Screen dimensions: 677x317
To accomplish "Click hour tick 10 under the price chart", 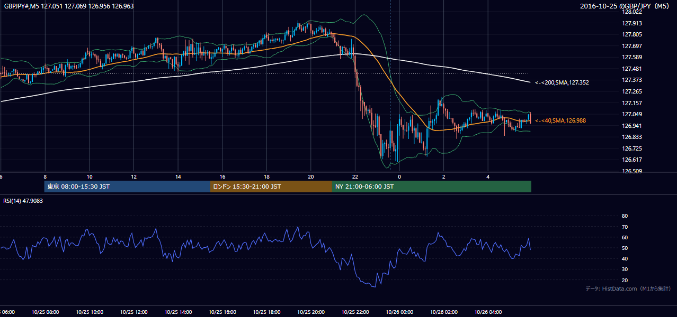I will click(x=90, y=177).
